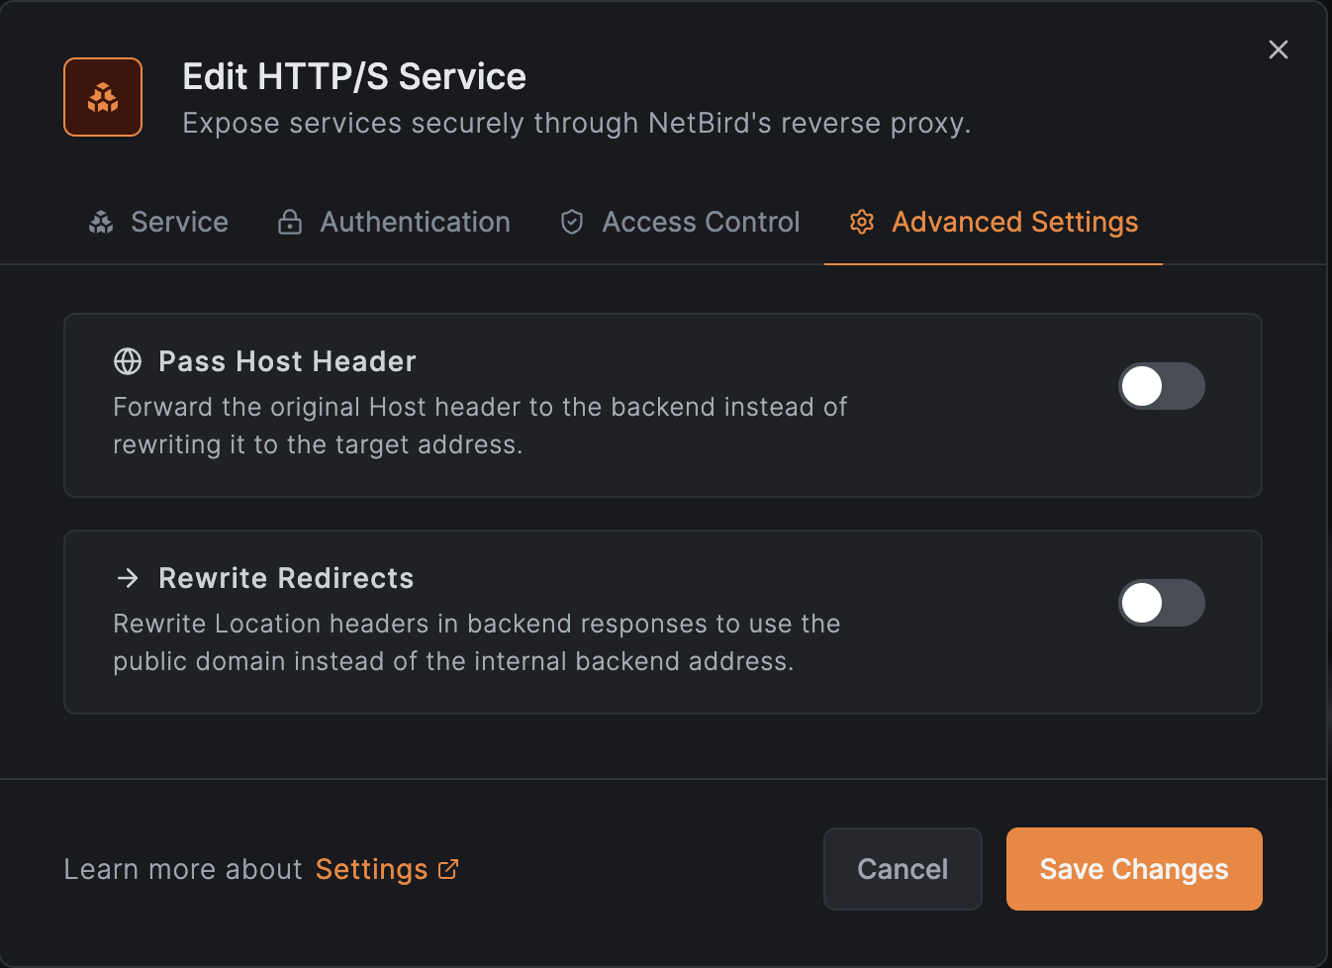Open the Authentication tab
This screenshot has width=1332, height=968.
[x=415, y=223]
